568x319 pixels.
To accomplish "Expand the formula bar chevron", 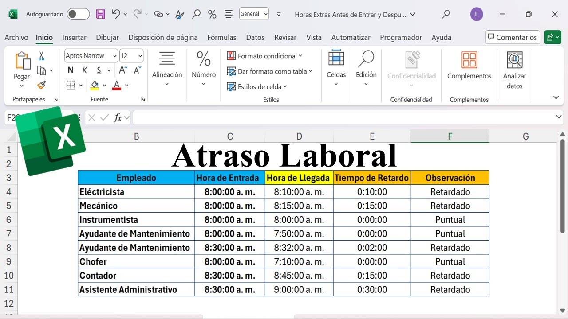I will 559,117.
